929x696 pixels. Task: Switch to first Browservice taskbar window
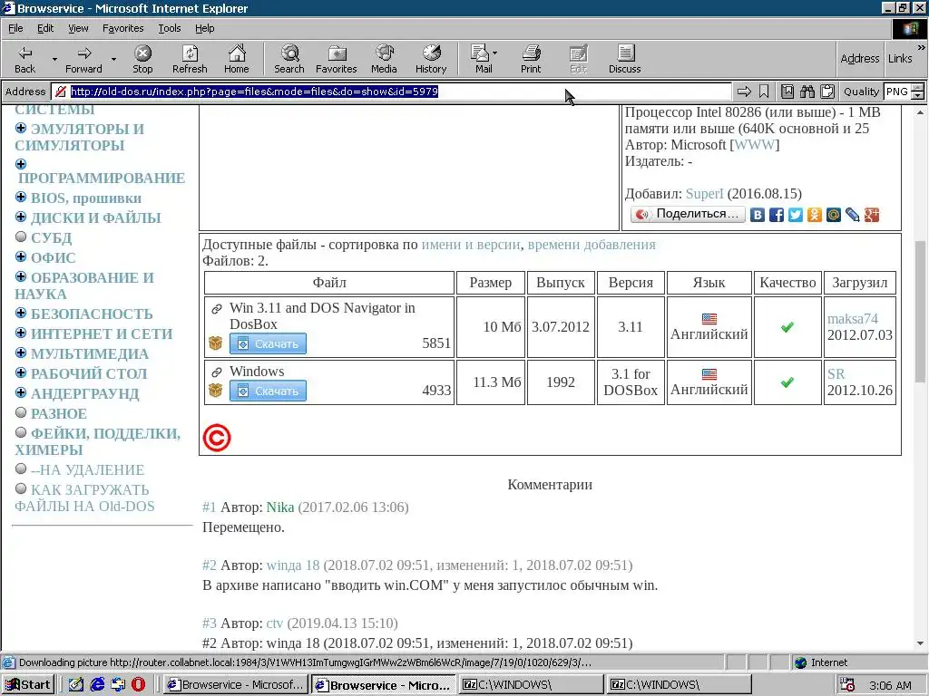pos(236,685)
